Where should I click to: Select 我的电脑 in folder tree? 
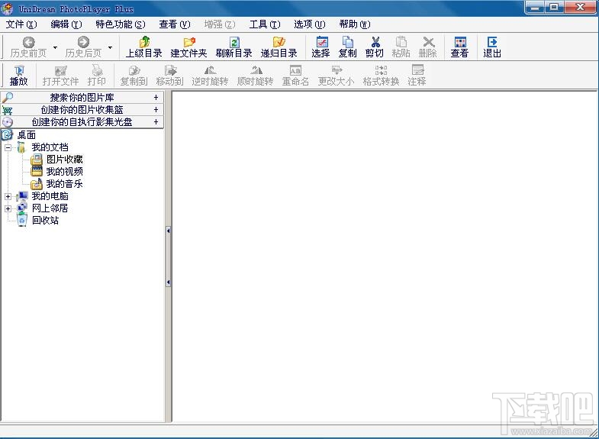[x=50, y=196]
